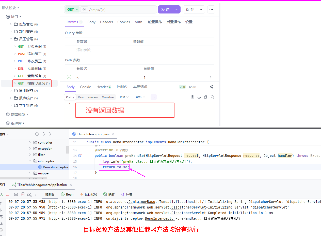
Task: Open the Bean tab in the run panel
Action: (x=67, y=194)
